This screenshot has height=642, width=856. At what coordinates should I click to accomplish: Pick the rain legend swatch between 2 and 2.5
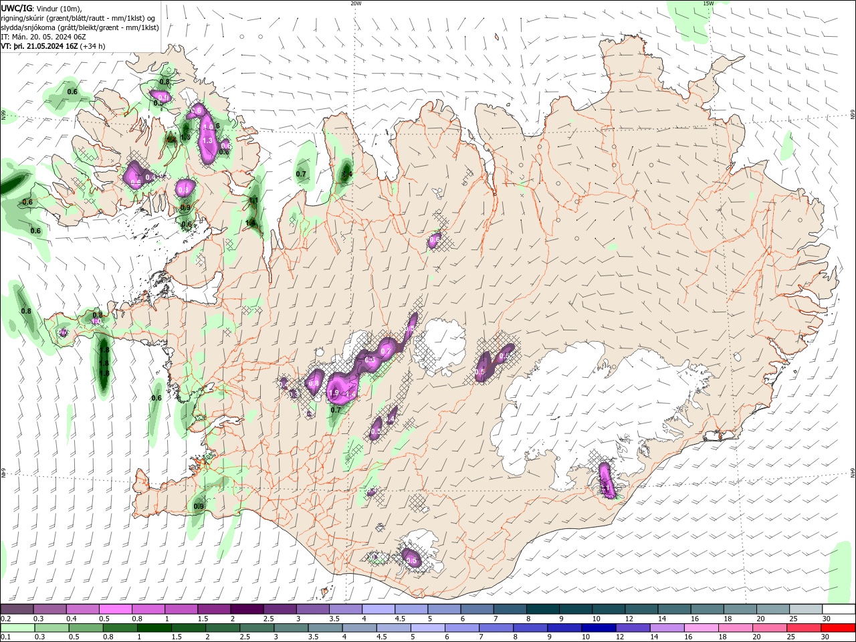[222, 628]
